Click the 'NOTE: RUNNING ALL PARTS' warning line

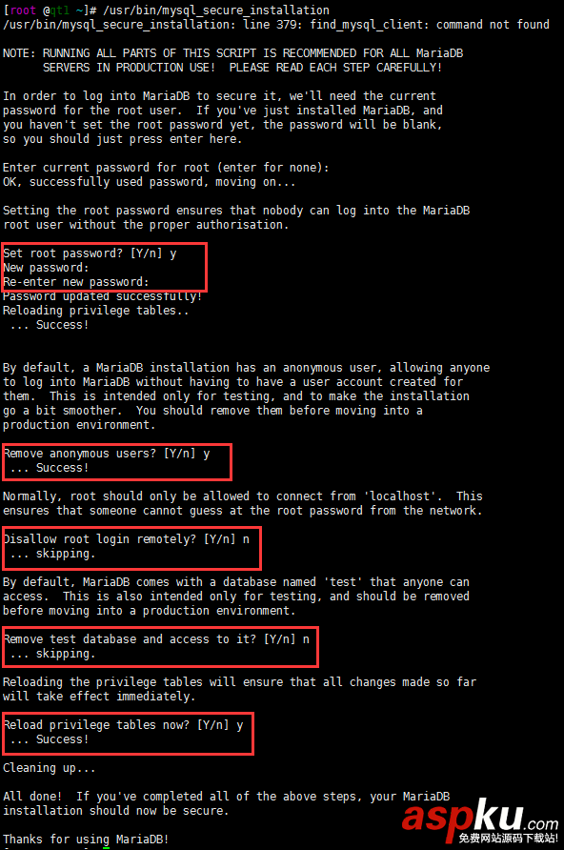tap(233, 53)
